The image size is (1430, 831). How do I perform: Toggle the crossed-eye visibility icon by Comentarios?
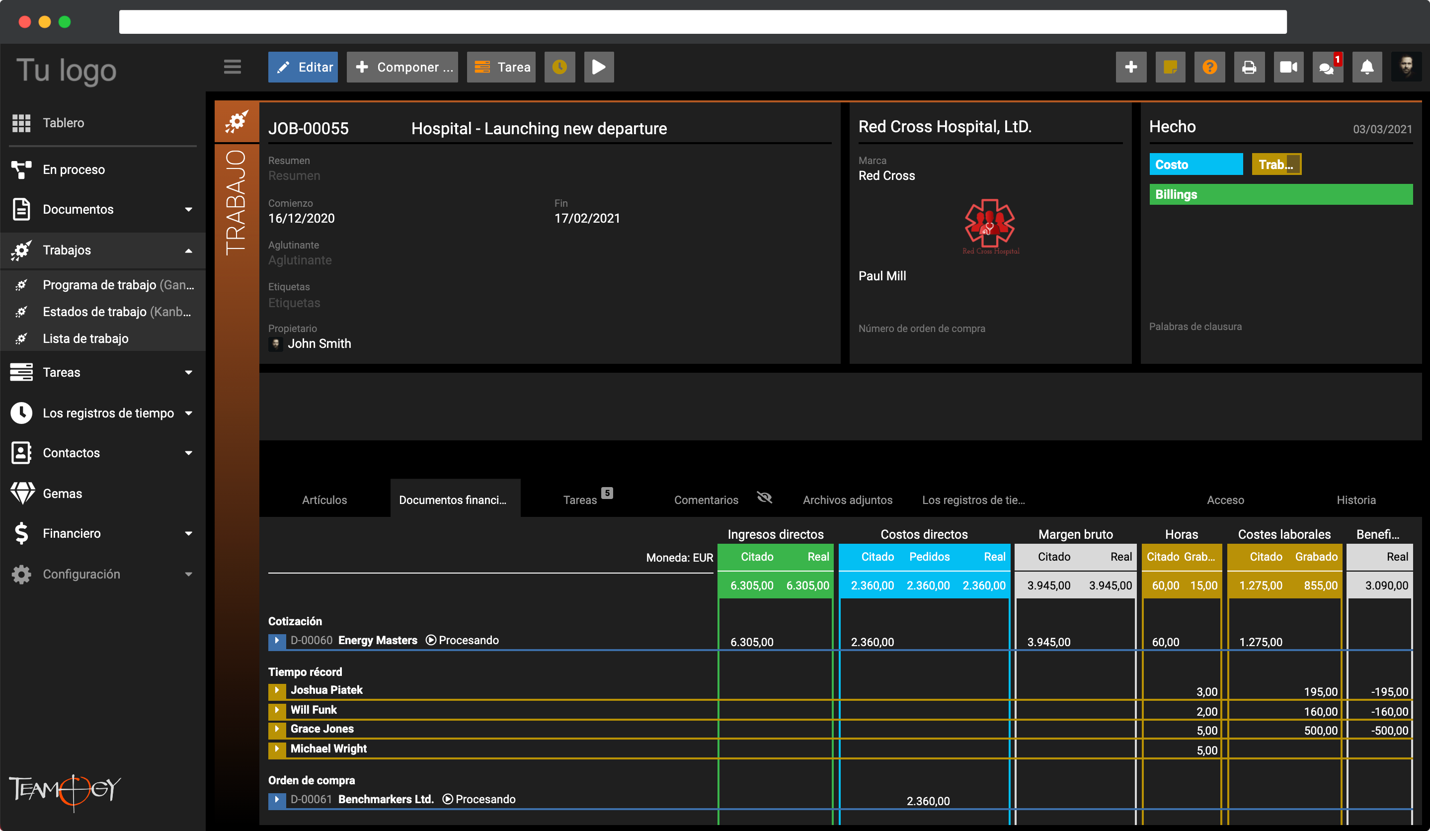pos(764,498)
